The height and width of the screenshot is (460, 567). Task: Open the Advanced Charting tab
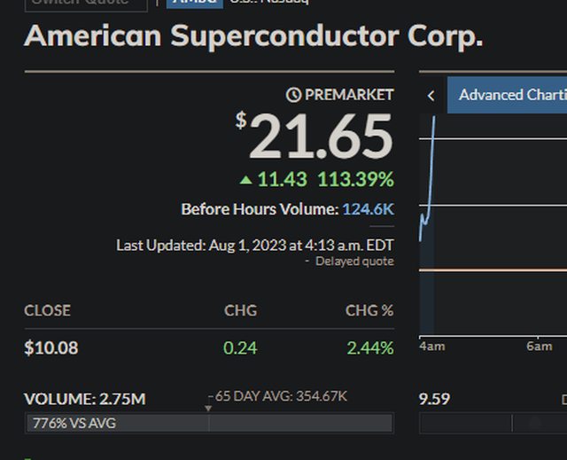click(510, 95)
